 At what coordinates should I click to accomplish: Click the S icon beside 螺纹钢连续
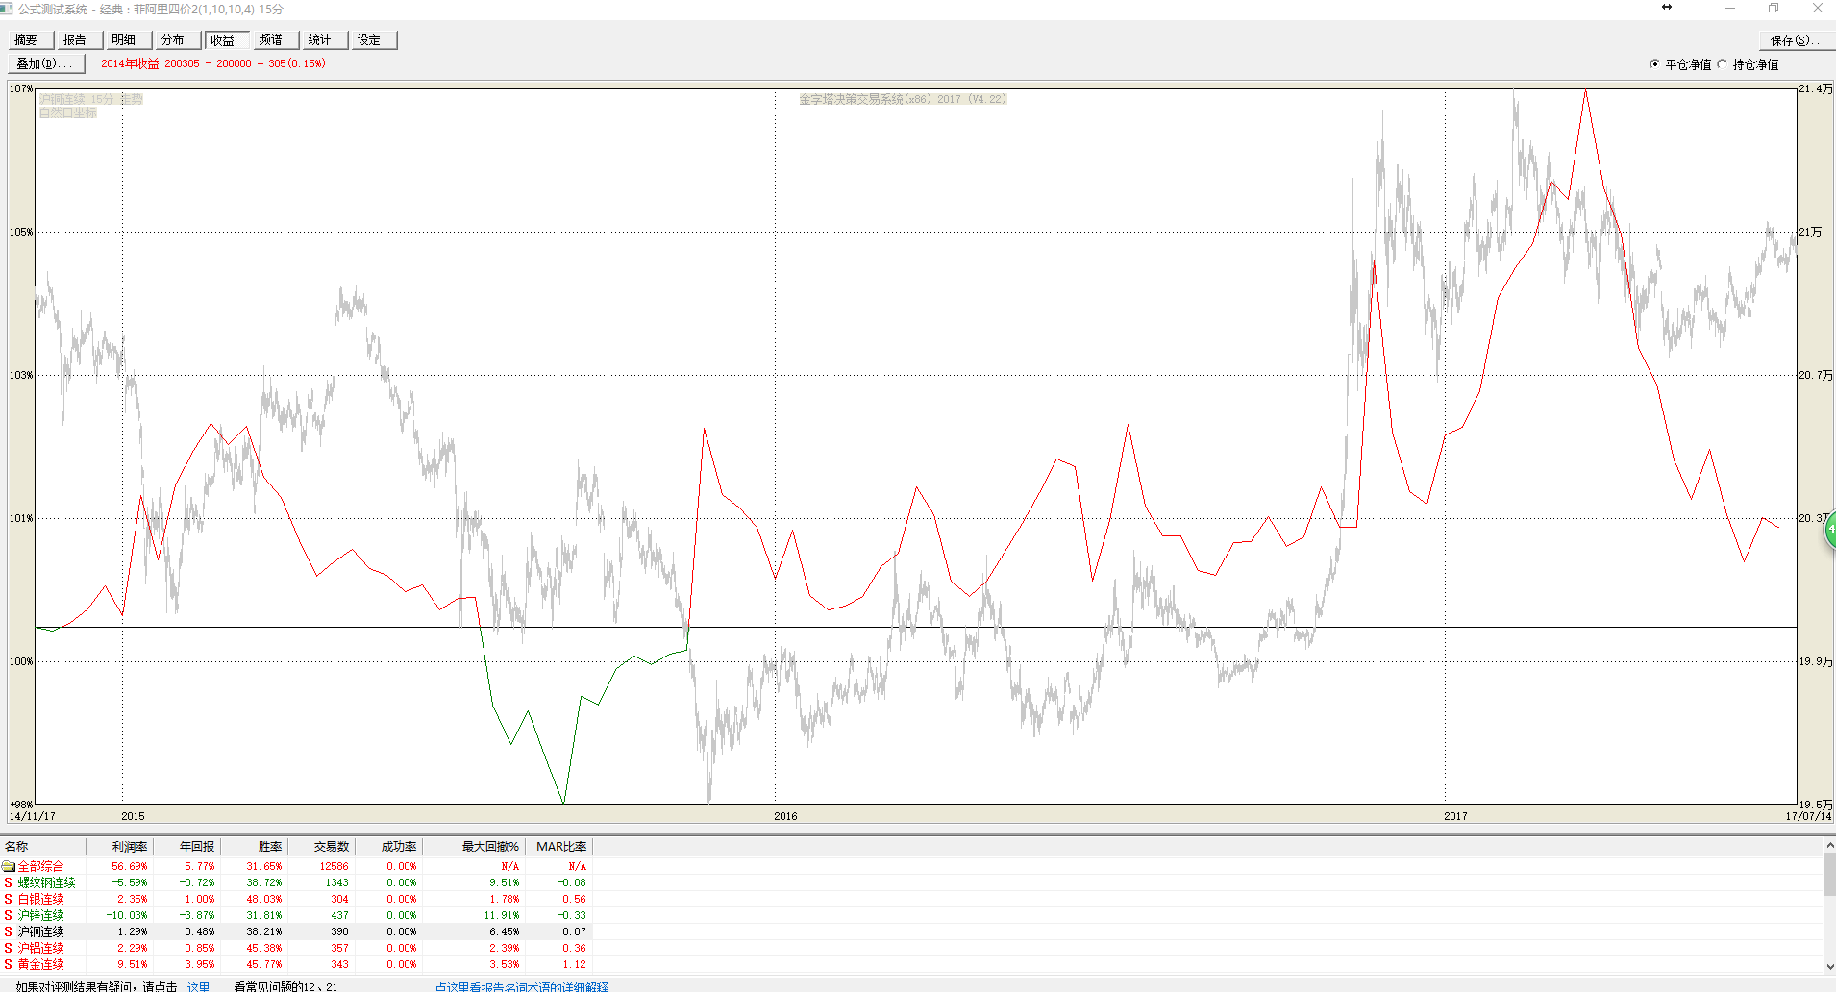tap(9, 882)
